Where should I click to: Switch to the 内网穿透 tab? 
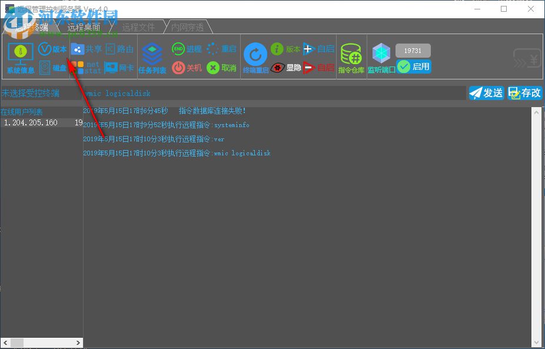click(188, 28)
